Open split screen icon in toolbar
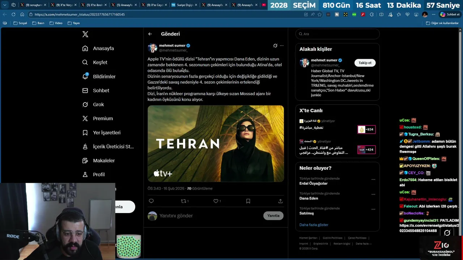463x260 pixels. 381,14
